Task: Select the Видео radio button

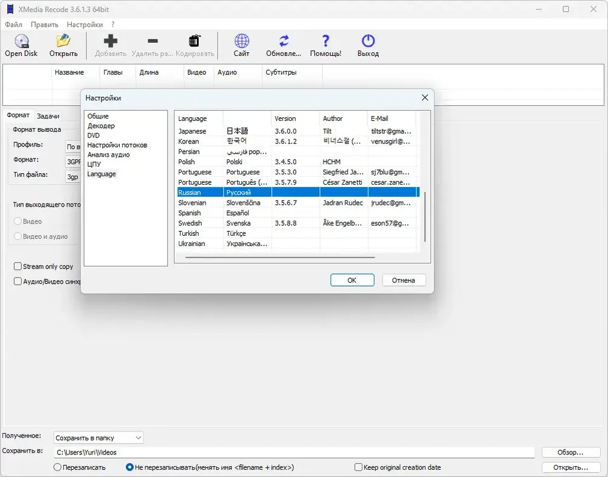Action: pos(18,221)
